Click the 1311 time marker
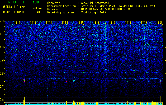 point(17,22)
